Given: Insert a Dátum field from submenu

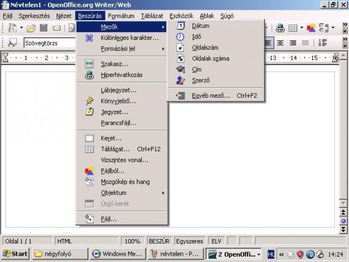Looking at the screenshot, I should click(216, 26).
